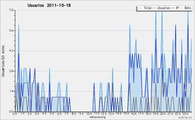This screenshot has width=195, height=120.
Task: Click the black IP legend line
Action: pos(173,8)
